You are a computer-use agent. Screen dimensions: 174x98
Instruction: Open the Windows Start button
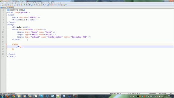pos(2,96)
